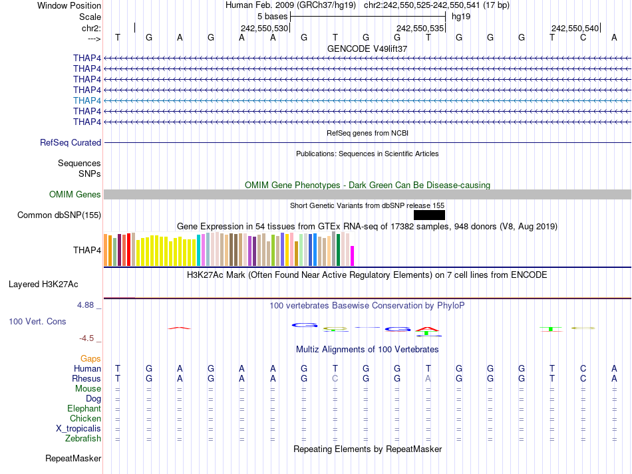Click the light-blue THAP4 transcript label
The height and width of the screenshot is (474, 632).
pos(87,100)
